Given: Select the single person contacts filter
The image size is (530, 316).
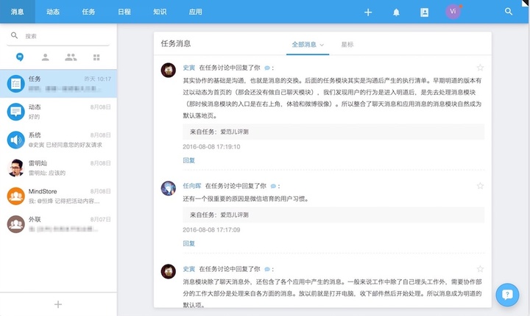Looking at the screenshot, I should (46, 57).
